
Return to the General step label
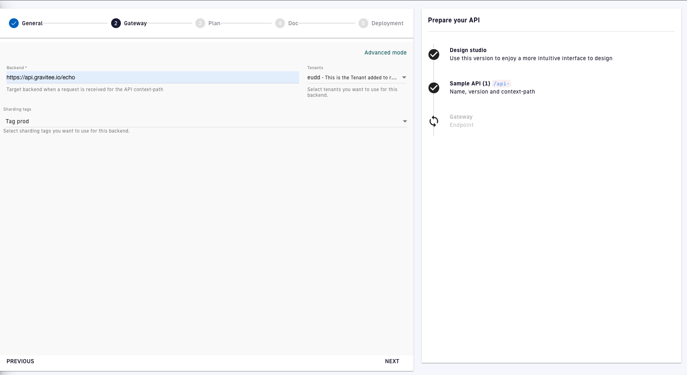(x=32, y=24)
